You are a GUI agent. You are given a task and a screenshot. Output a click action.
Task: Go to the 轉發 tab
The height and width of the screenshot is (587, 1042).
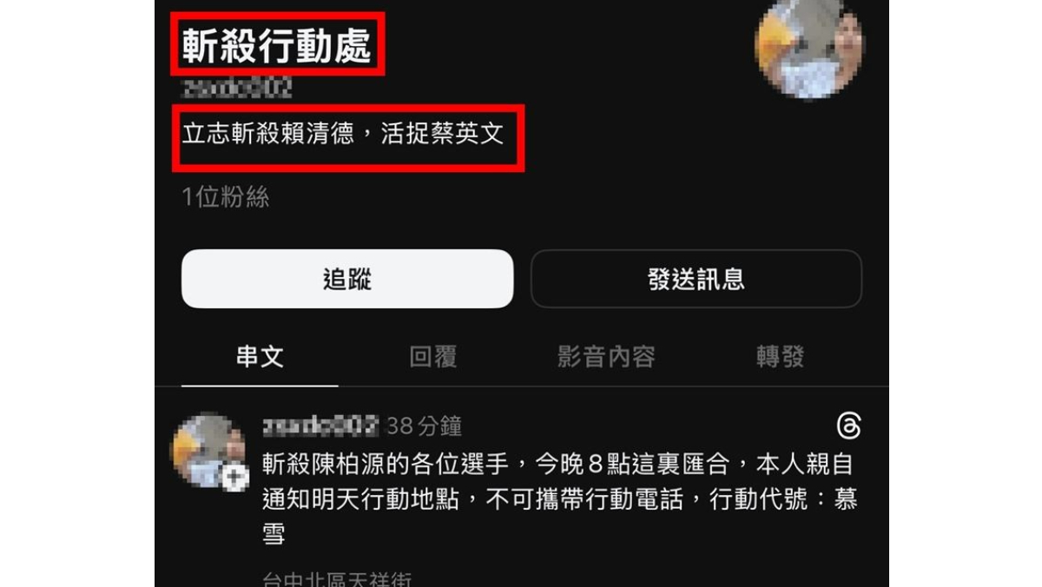pos(781,357)
